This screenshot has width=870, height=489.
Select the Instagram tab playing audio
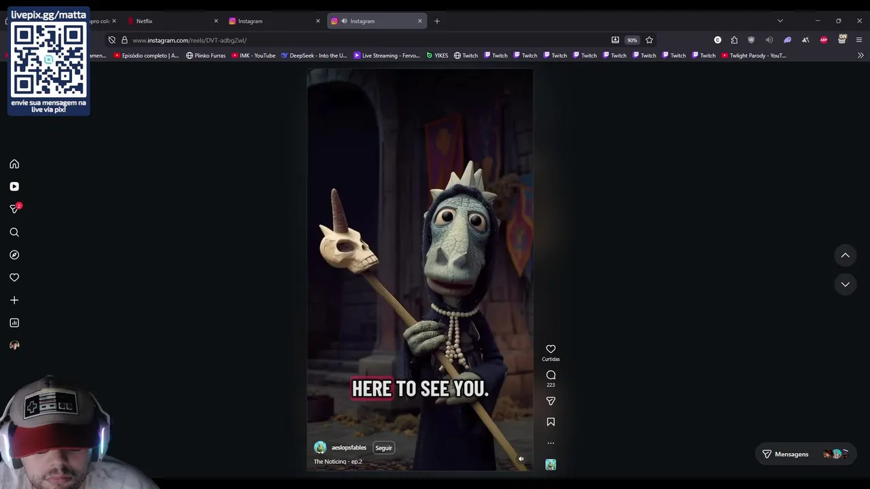pos(377,21)
